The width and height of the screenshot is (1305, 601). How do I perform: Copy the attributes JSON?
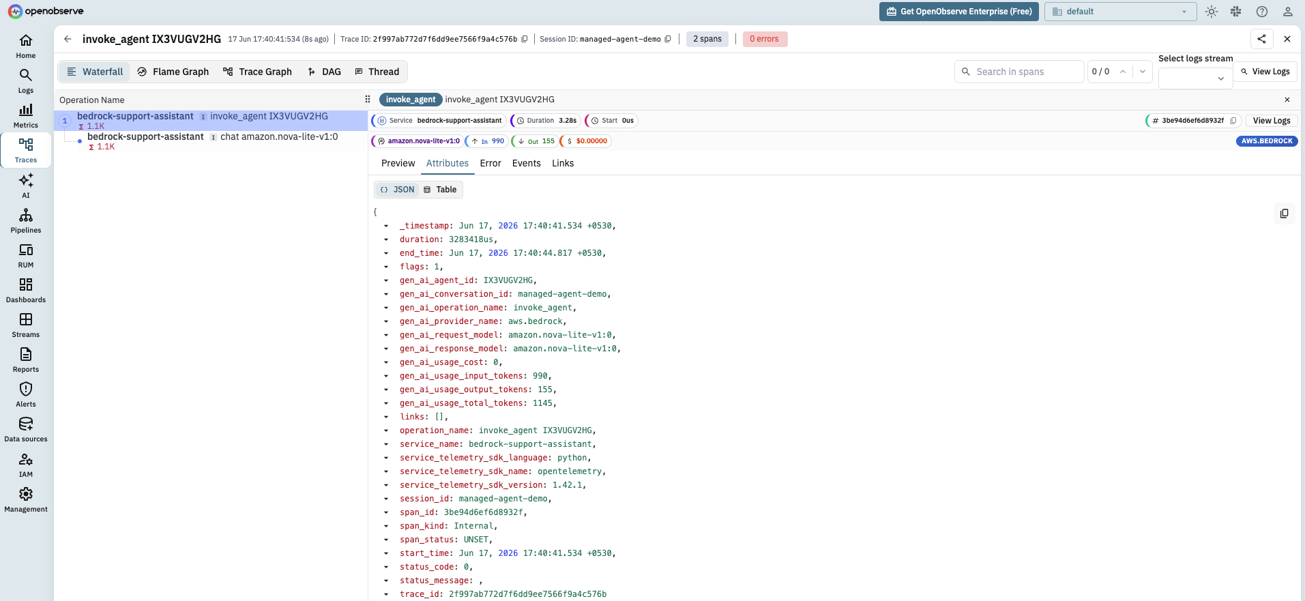pos(1285,214)
